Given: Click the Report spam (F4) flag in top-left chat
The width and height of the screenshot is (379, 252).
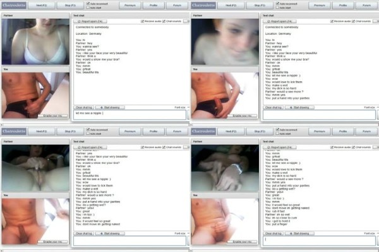Looking at the screenshot, I should (x=90, y=21).
